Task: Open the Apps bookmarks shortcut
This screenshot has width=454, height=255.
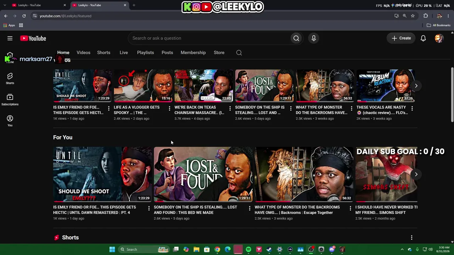Action: [9, 25]
